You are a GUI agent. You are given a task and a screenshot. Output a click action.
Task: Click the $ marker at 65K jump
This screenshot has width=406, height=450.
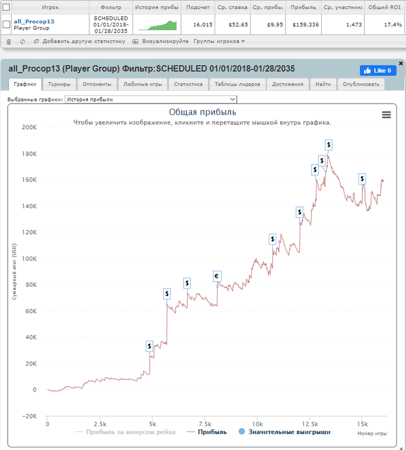pyautogui.click(x=167, y=294)
